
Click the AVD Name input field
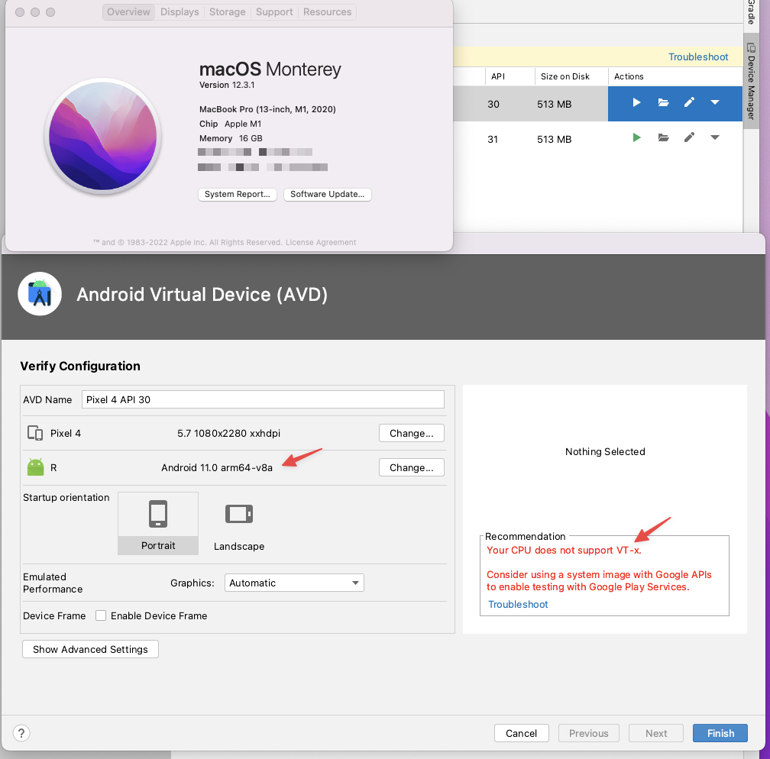tap(263, 399)
